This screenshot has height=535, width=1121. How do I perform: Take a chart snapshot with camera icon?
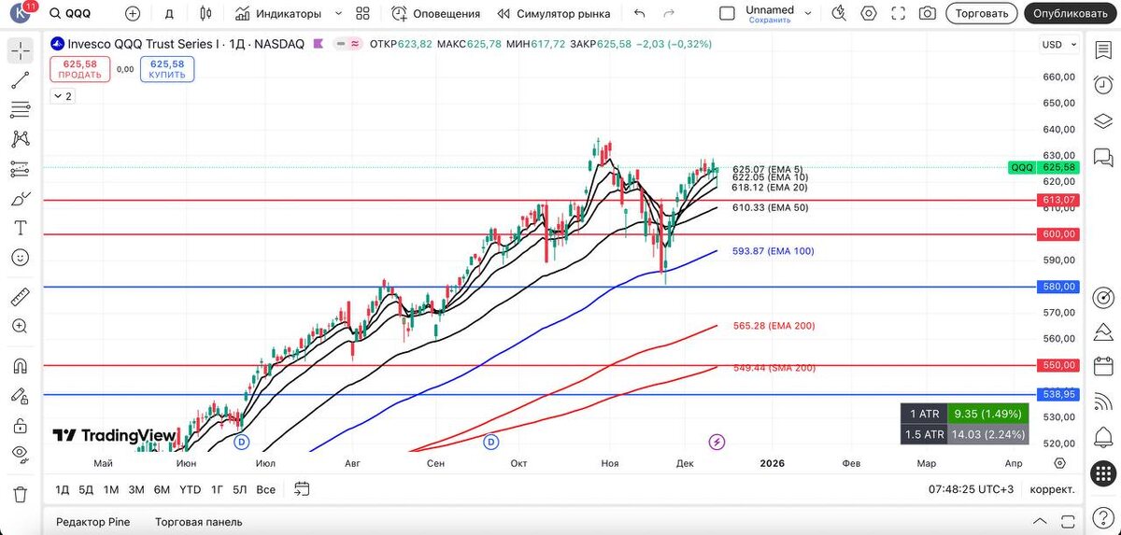coord(928,14)
